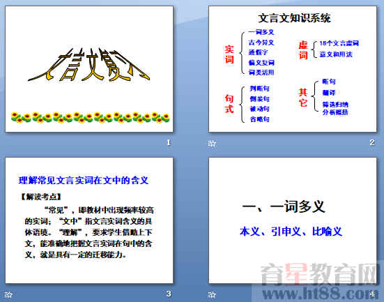Click the animation star icon under slide 4

tap(212, 294)
